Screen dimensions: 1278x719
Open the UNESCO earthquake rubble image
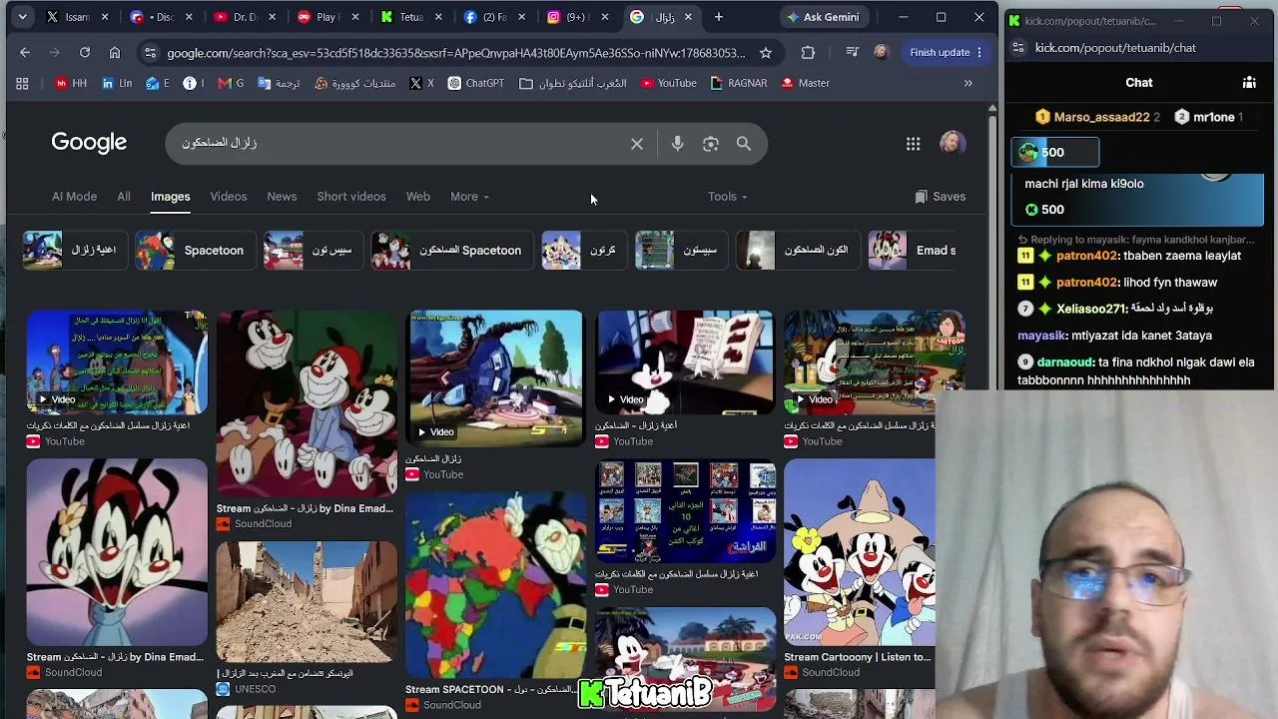[307, 602]
